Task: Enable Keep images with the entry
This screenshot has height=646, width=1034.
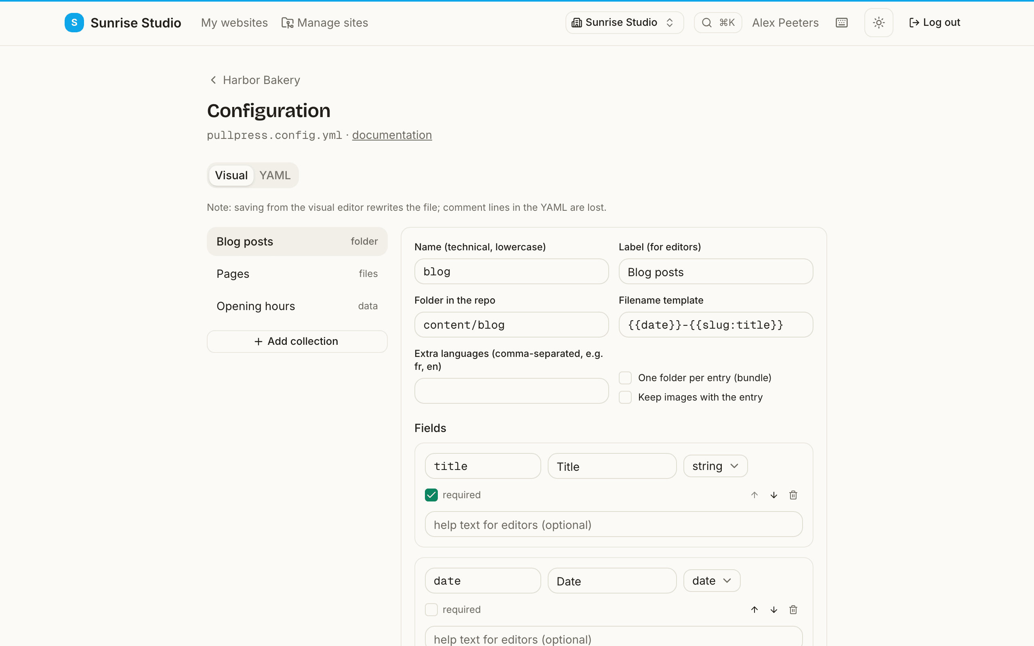Action: coord(625,397)
